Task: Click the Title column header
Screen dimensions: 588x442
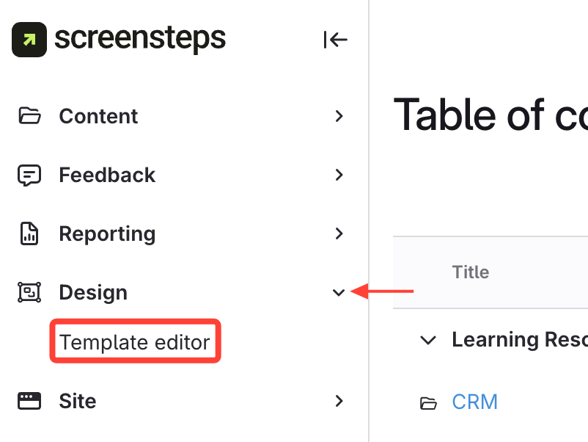Action: pyautogui.click(x=471, y=272)
